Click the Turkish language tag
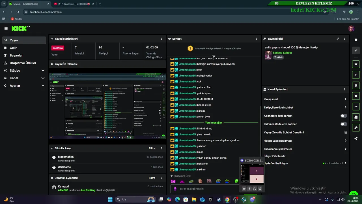The image size is (362, 204). coord(278,57)
